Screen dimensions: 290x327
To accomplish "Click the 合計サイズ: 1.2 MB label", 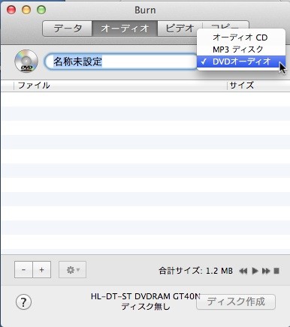I will click(x=195, y=271).
